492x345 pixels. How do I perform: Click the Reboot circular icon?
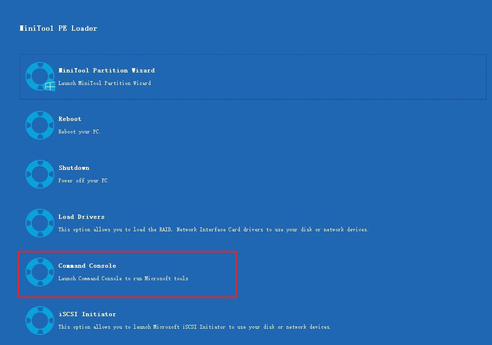point(40,125)
